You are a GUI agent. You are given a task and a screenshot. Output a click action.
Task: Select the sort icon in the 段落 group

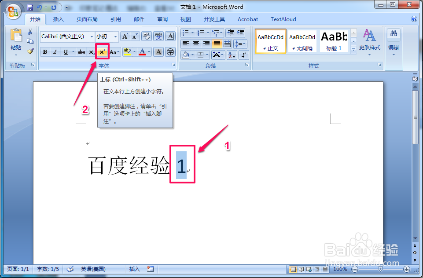[x=232, y=55]
